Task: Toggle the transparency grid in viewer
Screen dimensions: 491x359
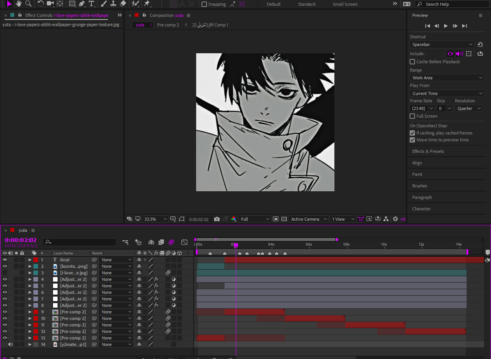Action: tap(284, 219)
